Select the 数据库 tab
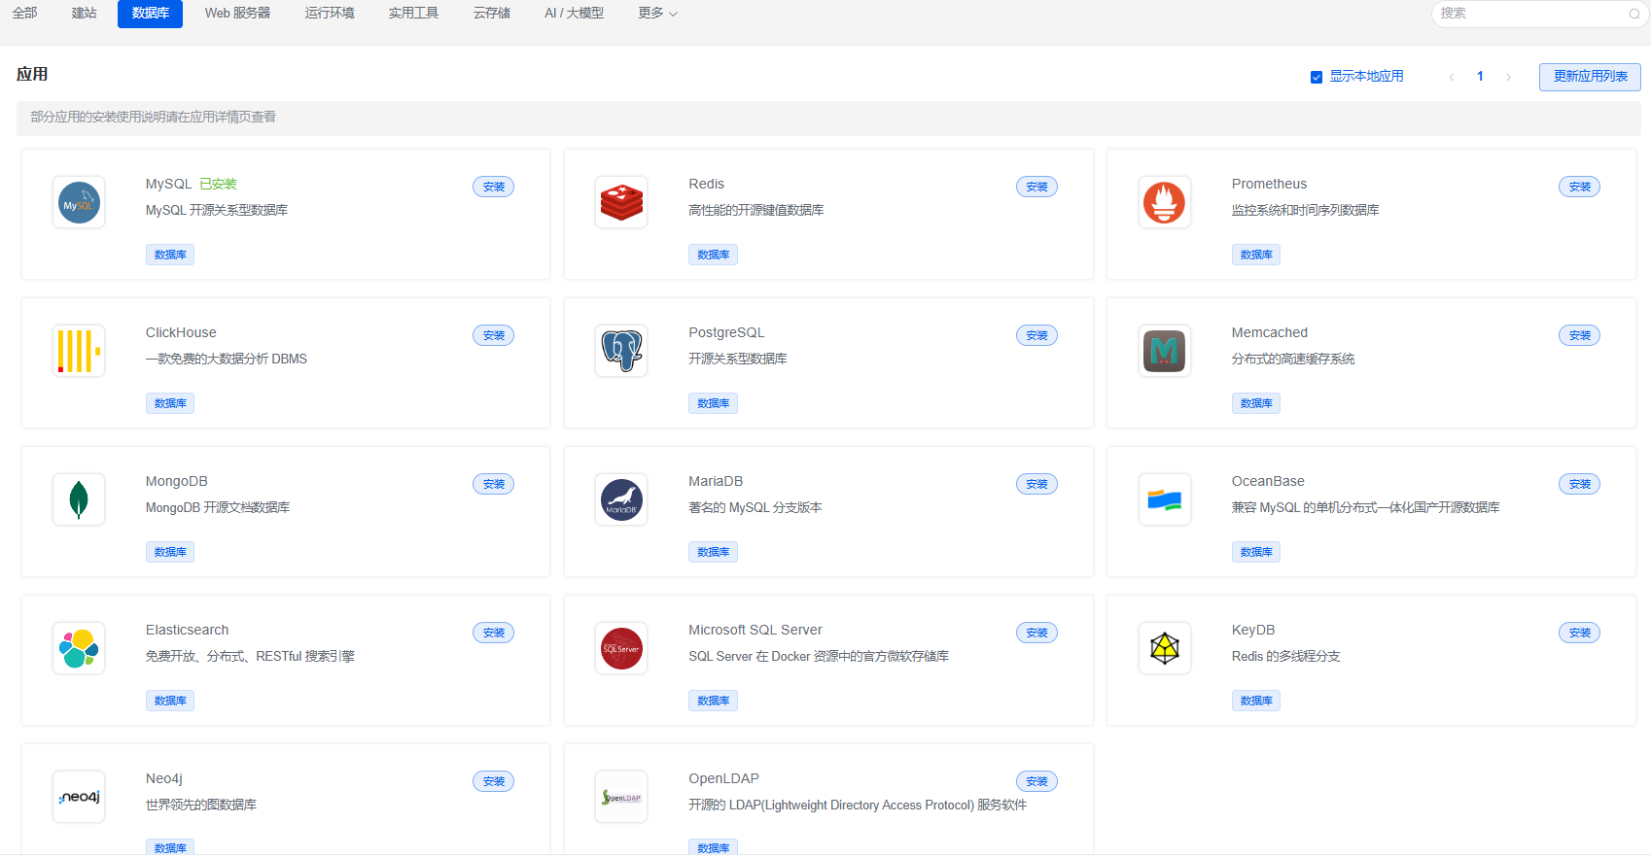 click(x=151, y=14)
